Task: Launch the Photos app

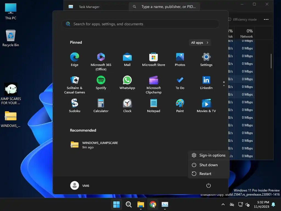Action: (180, 60)
